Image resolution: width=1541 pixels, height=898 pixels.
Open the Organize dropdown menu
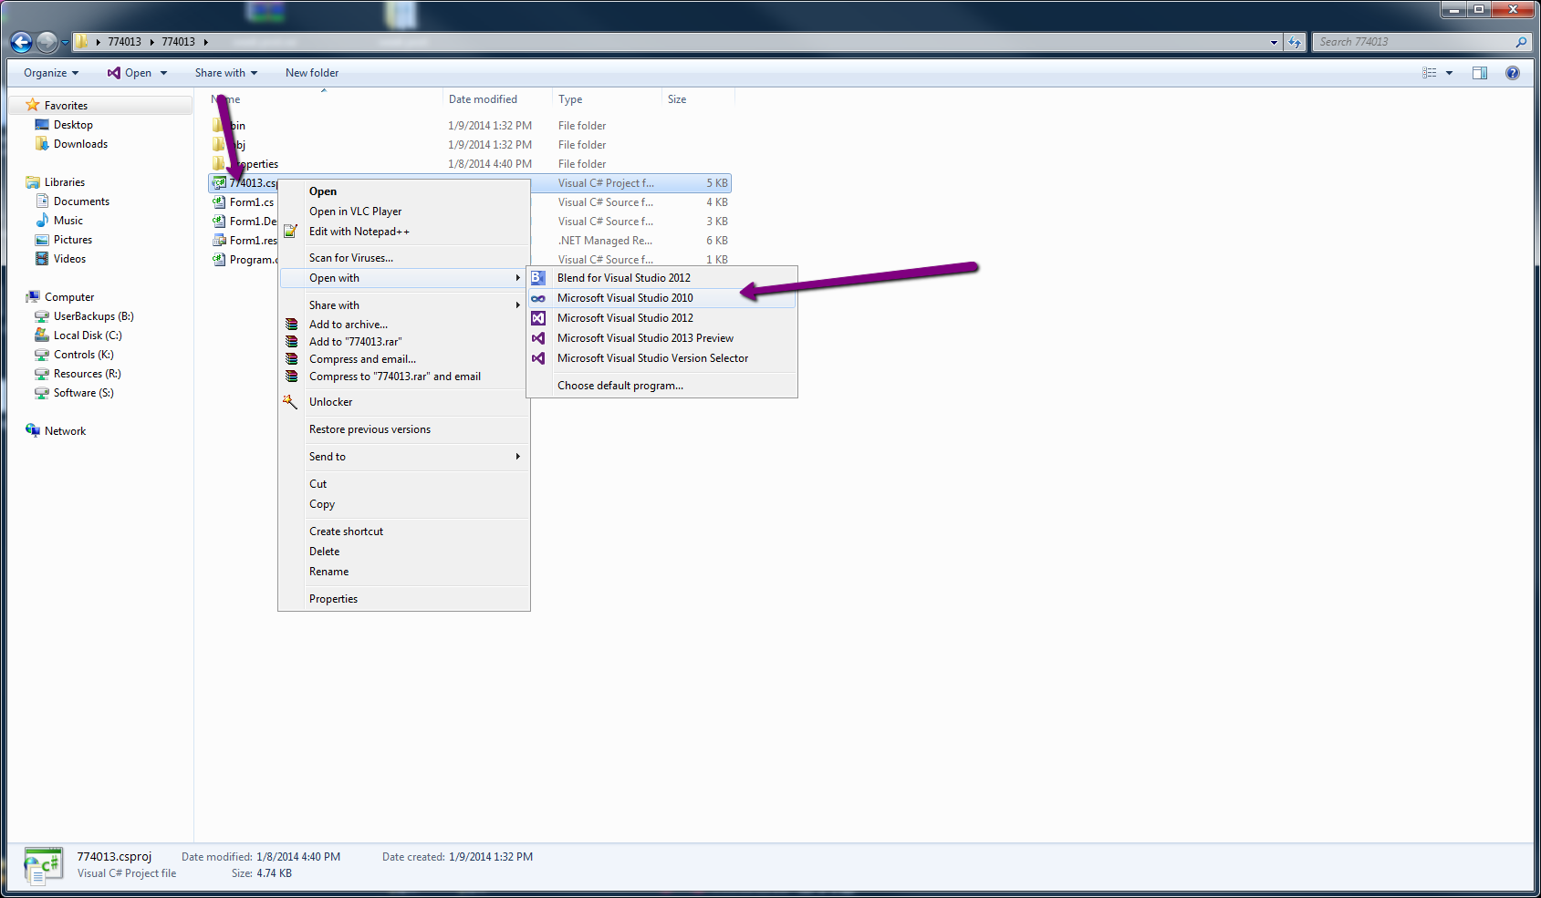point(51,73)
